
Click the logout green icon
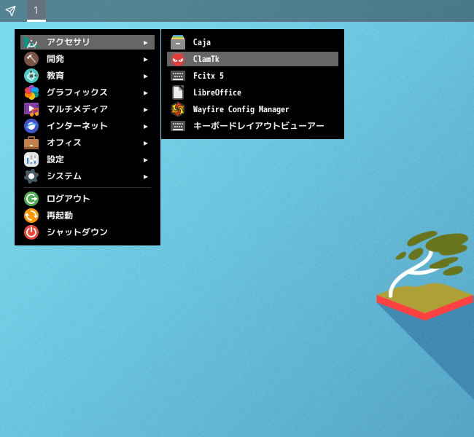[31, 199]
